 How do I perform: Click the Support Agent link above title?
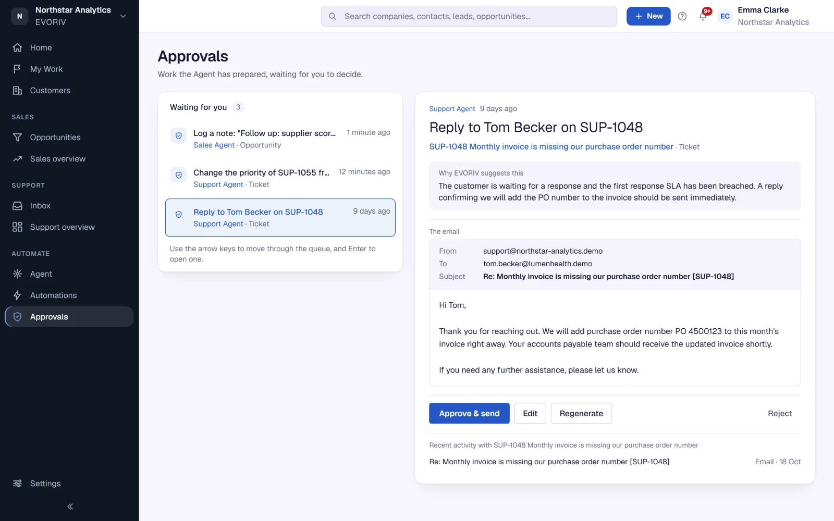(x=452, y=108)
